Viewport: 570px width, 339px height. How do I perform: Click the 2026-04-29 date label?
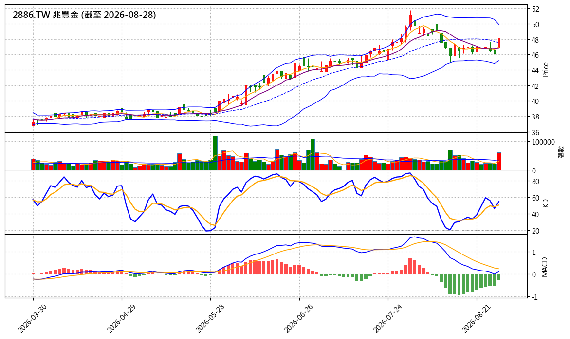[120, 318]
